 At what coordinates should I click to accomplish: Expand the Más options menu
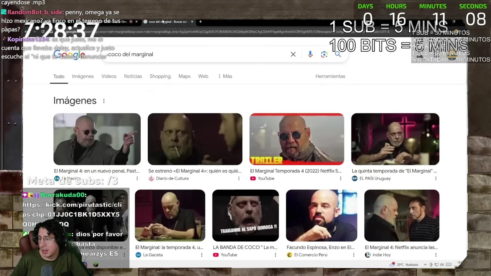pyautogui.click(x=225, y=76)
